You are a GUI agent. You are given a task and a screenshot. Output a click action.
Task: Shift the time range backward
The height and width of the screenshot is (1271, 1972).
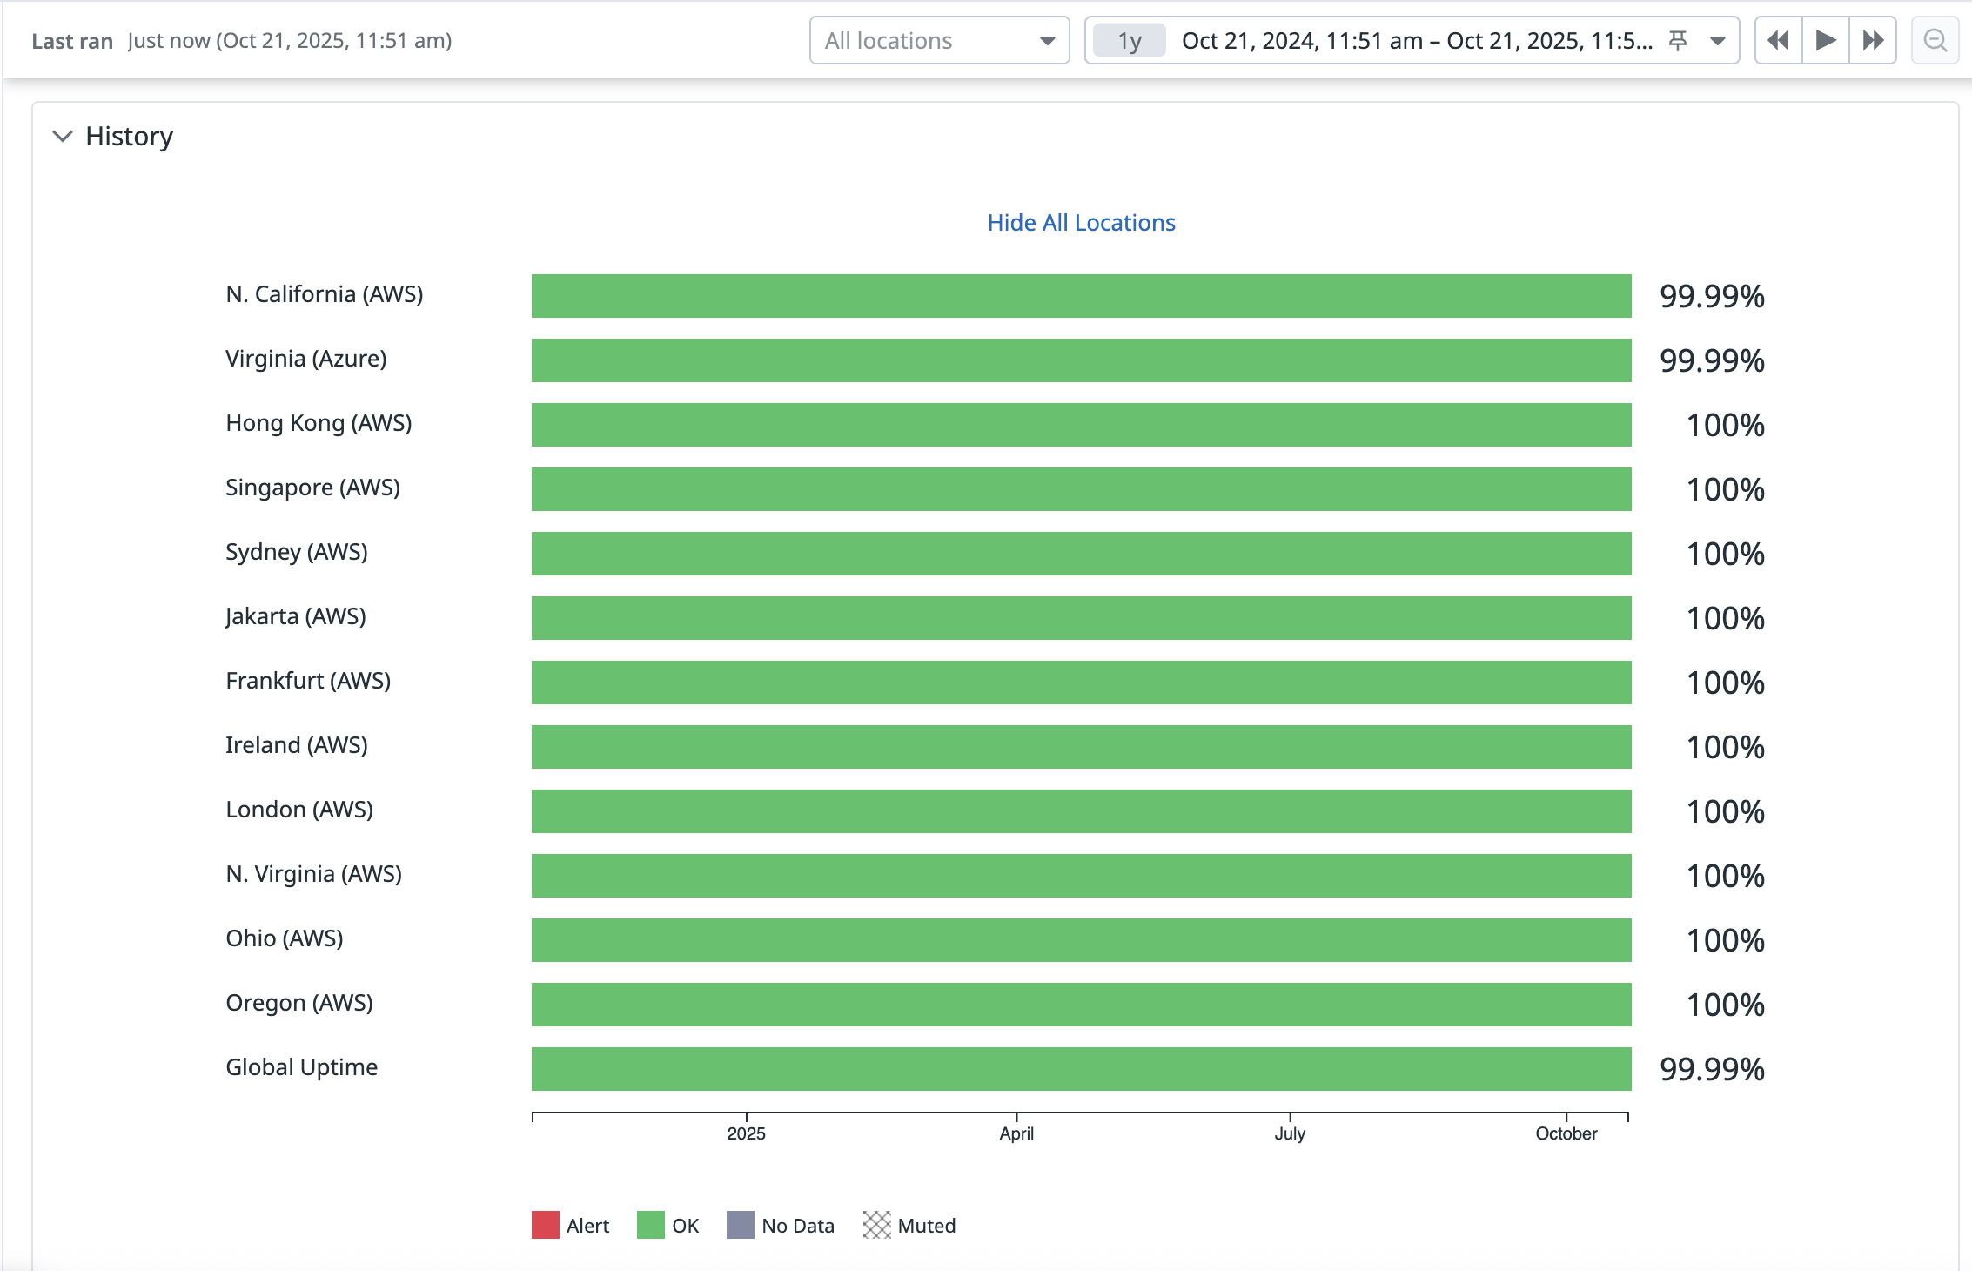click(x=1778, y=40)
